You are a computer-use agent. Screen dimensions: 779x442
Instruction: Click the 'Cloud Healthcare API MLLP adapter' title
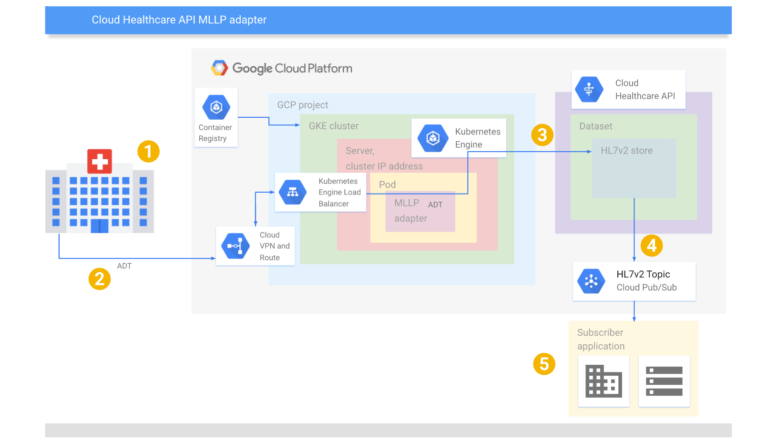(x=179, y=20)
